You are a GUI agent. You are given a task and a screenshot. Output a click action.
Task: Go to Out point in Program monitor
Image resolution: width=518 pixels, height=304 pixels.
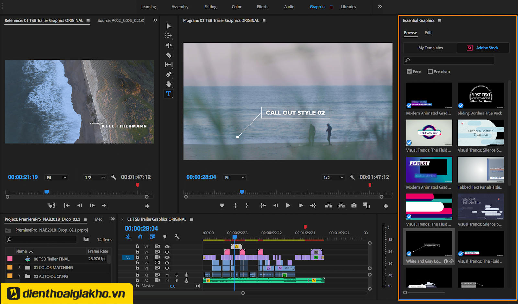coord(313,205)
